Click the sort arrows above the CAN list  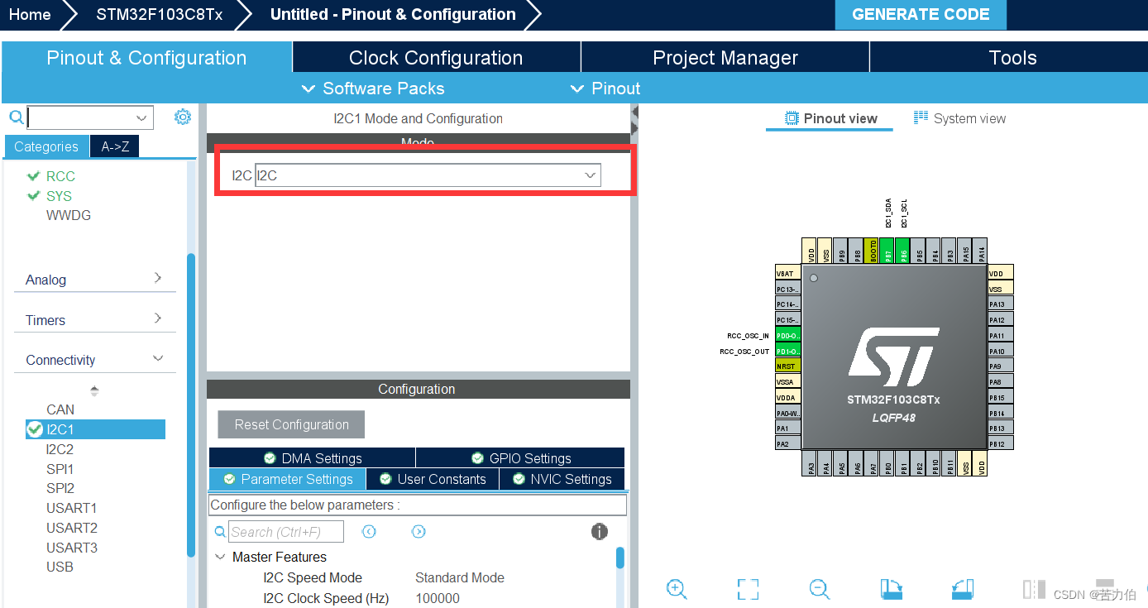pos(94,390)
